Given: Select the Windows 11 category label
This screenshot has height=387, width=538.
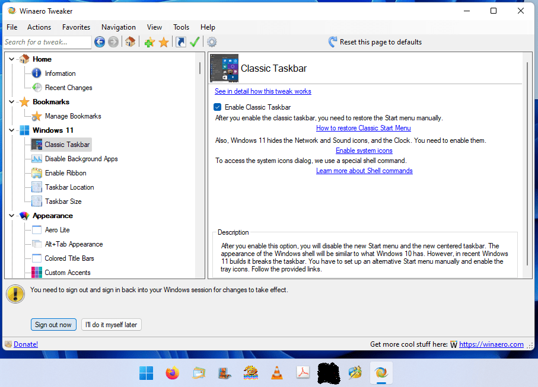Looking at the screenshot, I should click(x=53, y=130).
